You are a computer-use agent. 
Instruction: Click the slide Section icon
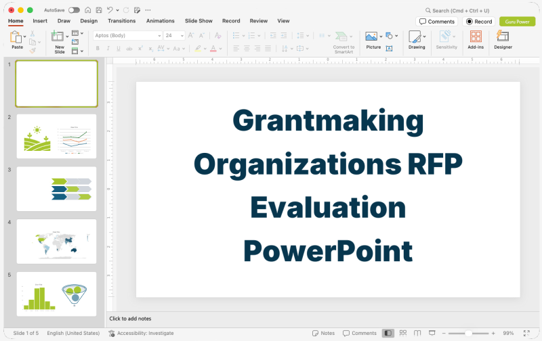click(75, 51)
